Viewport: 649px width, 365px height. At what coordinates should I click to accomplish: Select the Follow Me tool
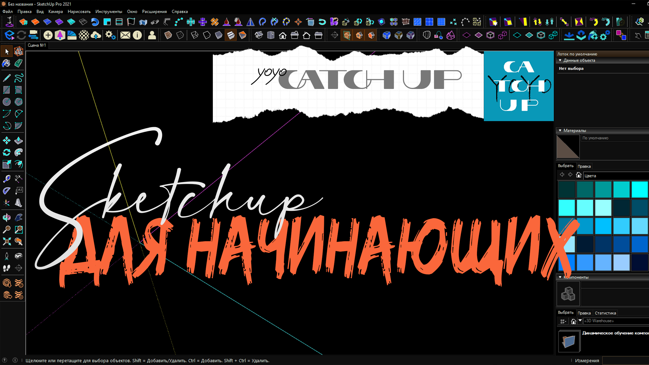(x=18, y=152)
